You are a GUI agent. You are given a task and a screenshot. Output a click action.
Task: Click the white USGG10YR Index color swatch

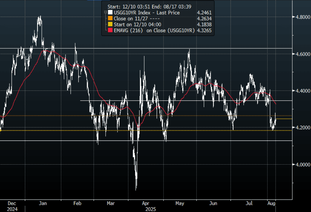point(110,13)
